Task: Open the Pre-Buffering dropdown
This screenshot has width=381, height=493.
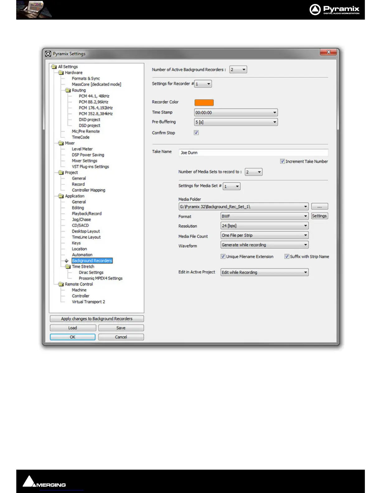Action: pyautogui.click(x=236, y=122)
